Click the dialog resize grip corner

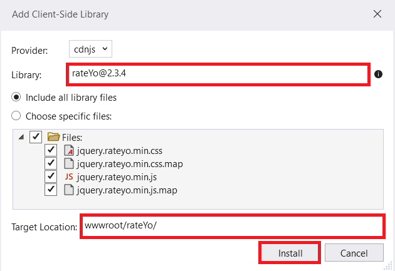[x=388, y=265]
